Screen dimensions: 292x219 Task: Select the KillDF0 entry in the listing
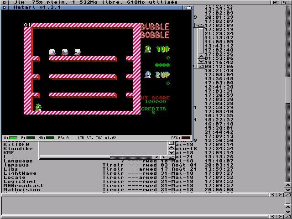pyautogui.click(x=16, y=144)
